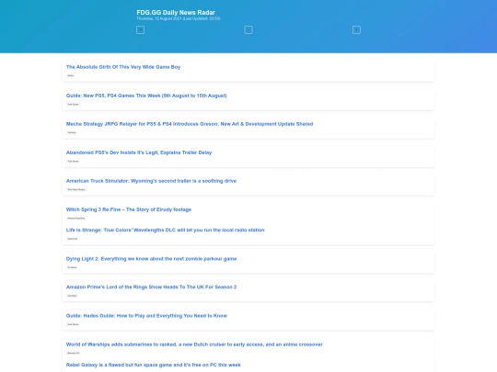Image resolution: width=497 pixels, height=372 pixels.
Task: Click the source tag below Life is Strange headline
Action: (x=73, y=239)
